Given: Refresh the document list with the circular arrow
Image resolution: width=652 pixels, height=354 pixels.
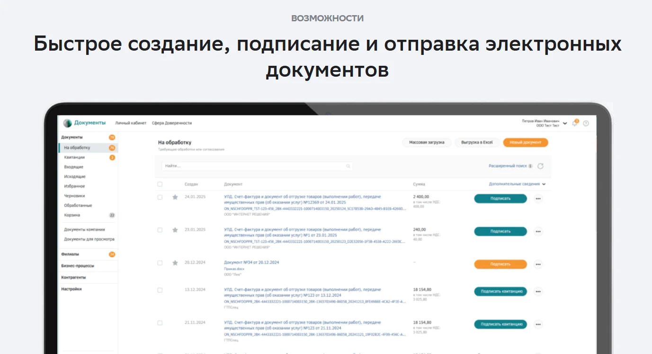Looking at the screenshot, I should (x=541, y=166).
